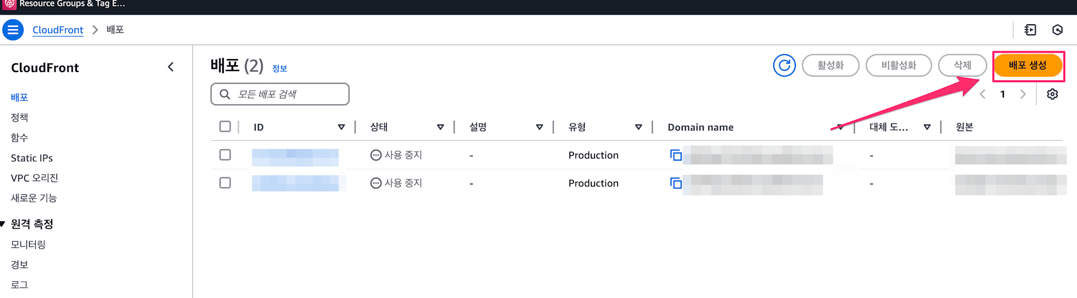Open 경보 in the sidebar
The width and height of the screenshot is (1077, 298).
(19, 265)
